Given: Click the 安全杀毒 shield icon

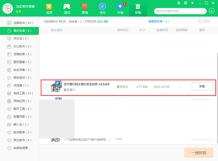Looking at the screenshot, I should [9, 70].
